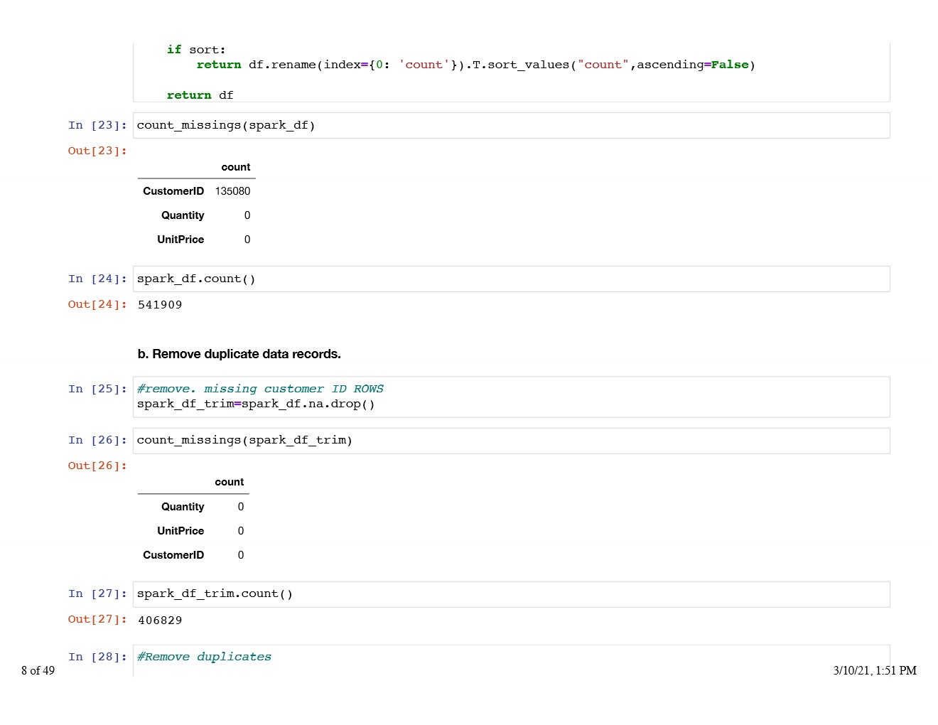Click the Out[23] output prompt
This screenshot has height=725, width=938.
97,151
